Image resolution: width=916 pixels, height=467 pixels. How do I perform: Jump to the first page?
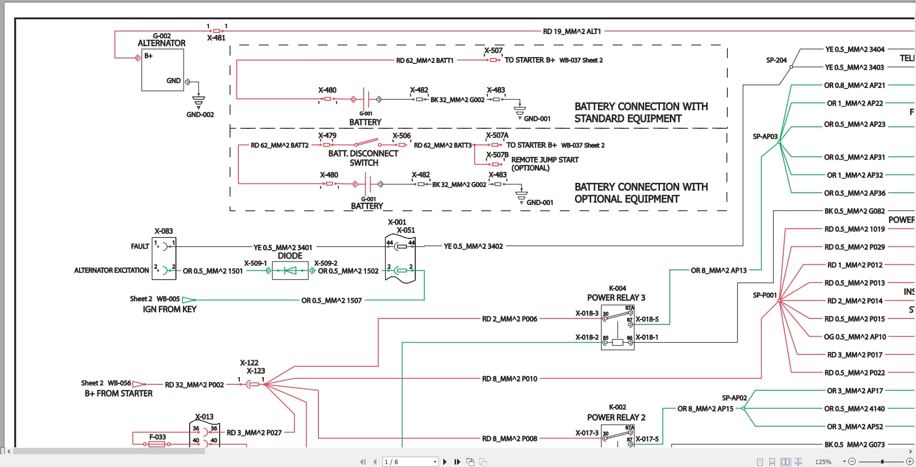[363, 462]
